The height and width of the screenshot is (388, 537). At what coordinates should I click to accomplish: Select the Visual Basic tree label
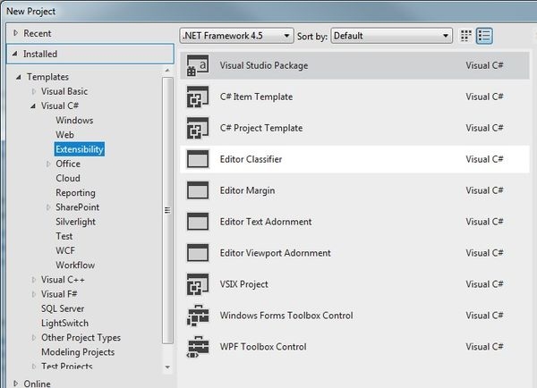[x=64, y=91]
